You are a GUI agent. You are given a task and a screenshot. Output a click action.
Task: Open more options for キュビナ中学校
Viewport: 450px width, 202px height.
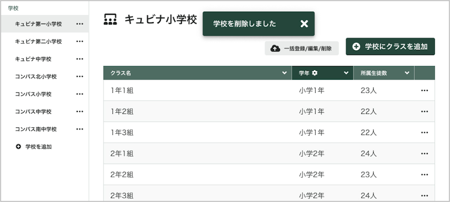click(x=80, y=59)
